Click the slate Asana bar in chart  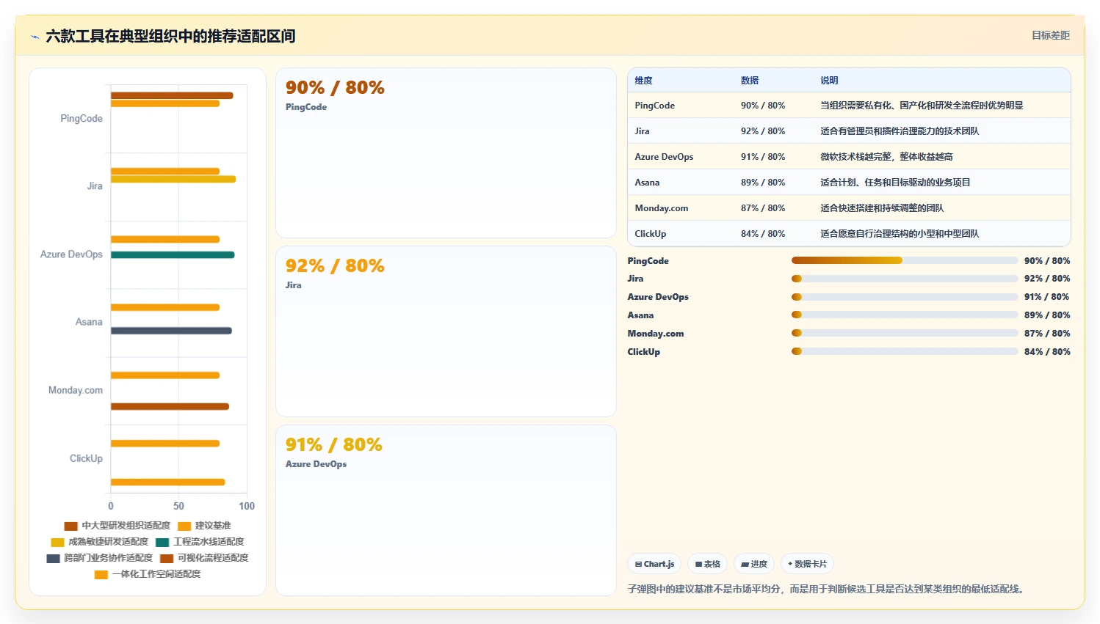tap(171, 331)
